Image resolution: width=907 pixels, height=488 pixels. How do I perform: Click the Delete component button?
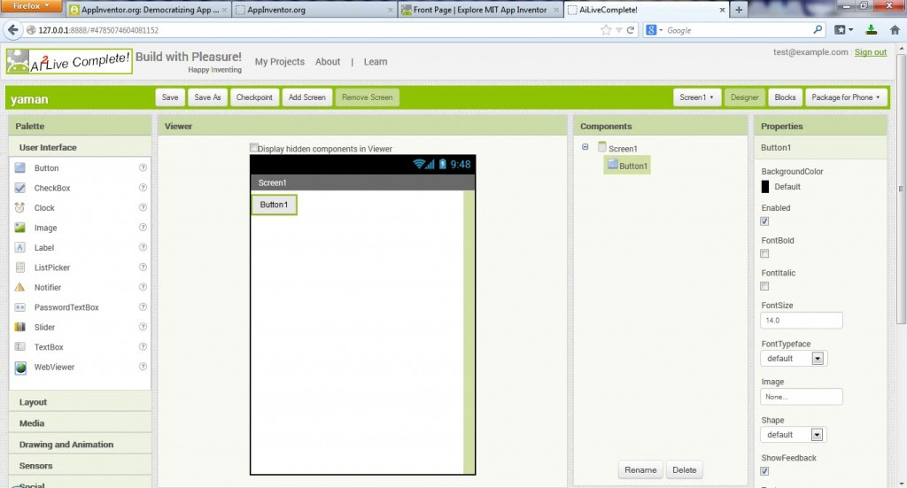(685, 470)
